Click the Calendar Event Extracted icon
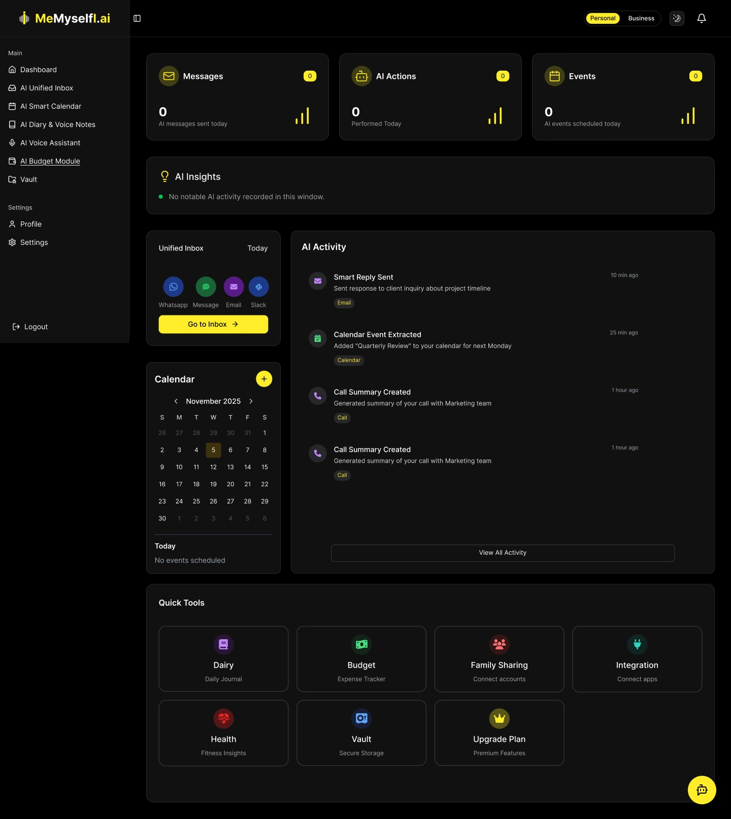The image size is (731, 819). [x=318, y=338]
